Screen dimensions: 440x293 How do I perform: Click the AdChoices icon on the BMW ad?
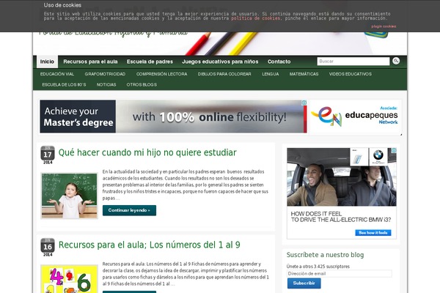394,151
